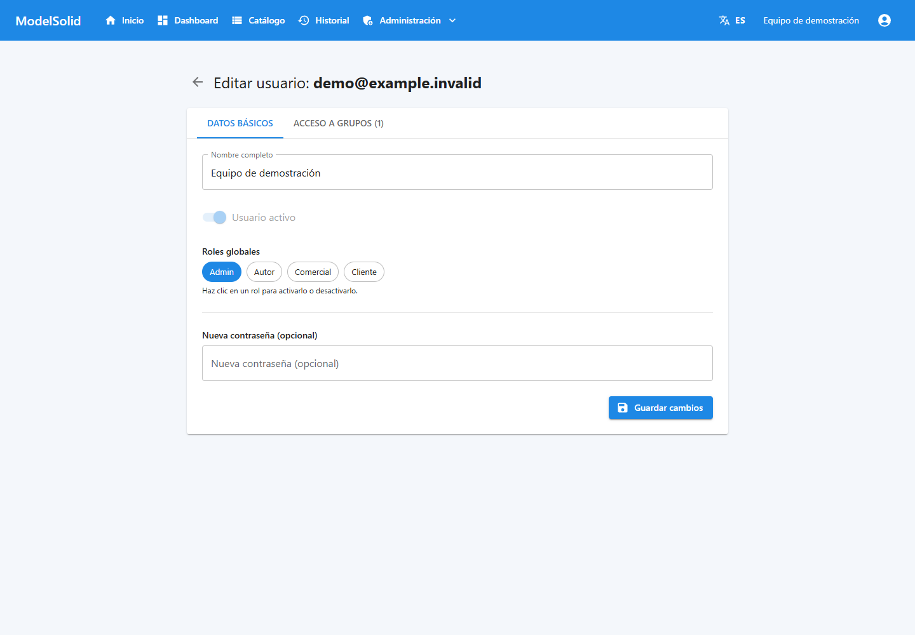
Task: Click the demo@example.invalid heading text
Action: click(x=398, y=83)
